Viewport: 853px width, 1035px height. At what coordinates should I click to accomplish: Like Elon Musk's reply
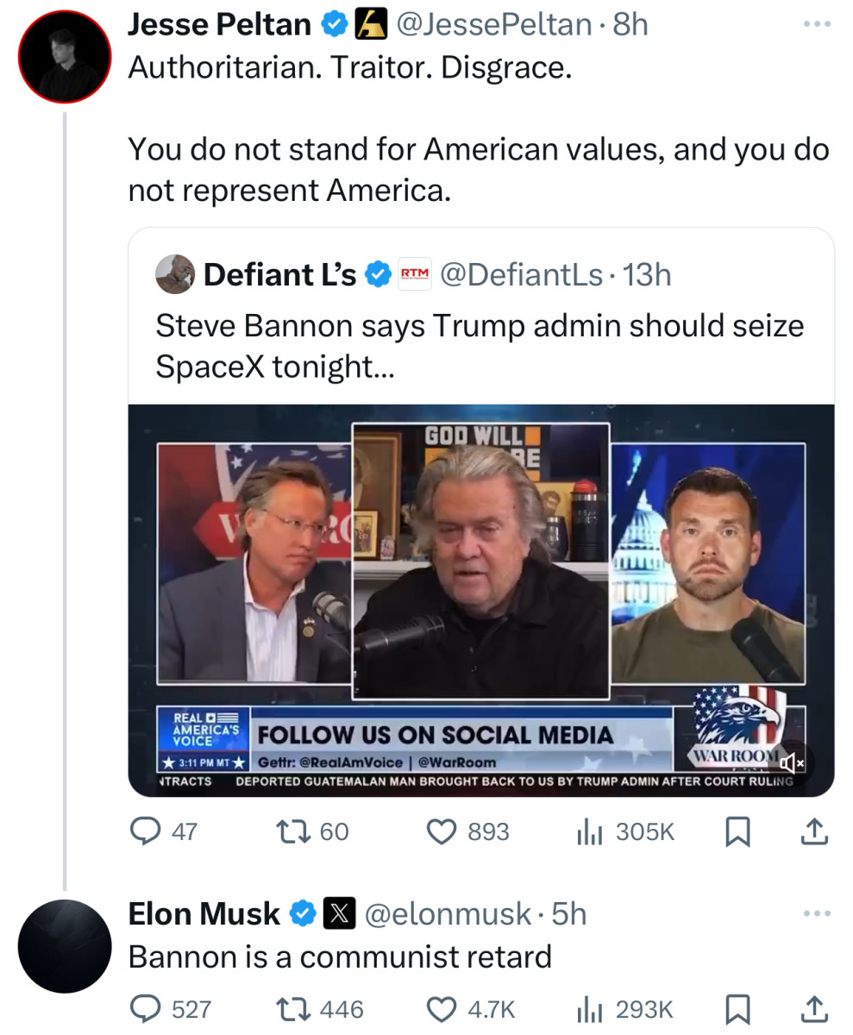point(442,1008)
